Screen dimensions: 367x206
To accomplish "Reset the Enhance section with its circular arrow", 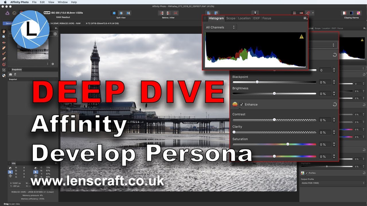I will 335,104.
